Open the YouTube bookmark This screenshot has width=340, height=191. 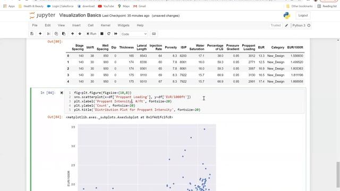106,6
